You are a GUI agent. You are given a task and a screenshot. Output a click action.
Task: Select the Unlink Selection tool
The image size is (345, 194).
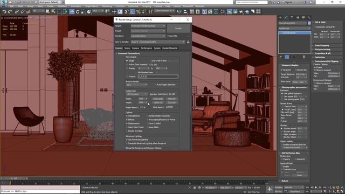click(23, 11)
